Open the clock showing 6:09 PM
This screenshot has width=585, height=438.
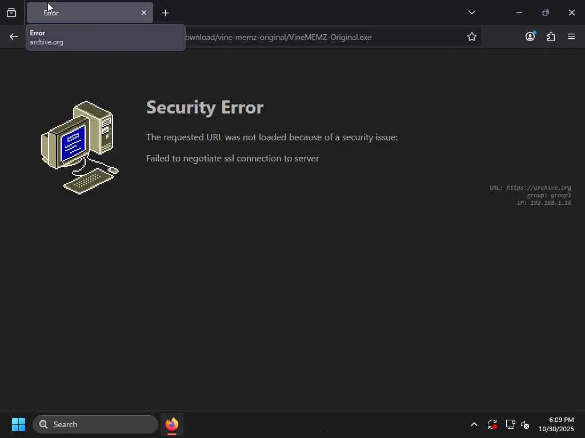[x=556, y=424]
